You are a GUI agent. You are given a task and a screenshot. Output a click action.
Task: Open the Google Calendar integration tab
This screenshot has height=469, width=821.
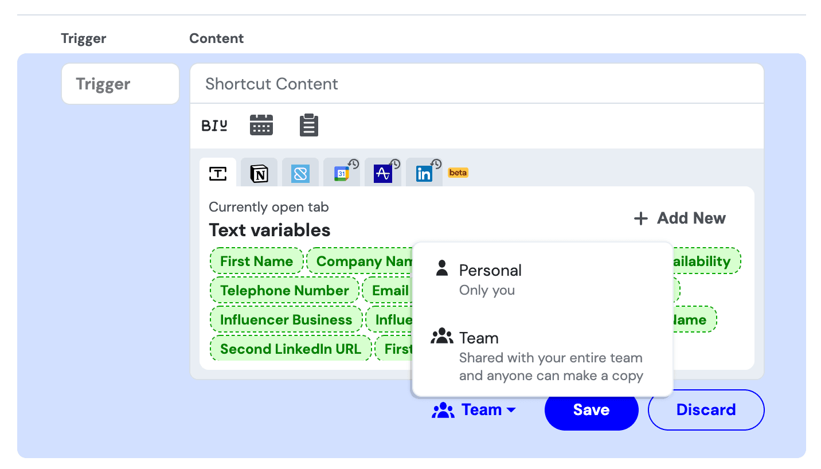coord(341,173)
